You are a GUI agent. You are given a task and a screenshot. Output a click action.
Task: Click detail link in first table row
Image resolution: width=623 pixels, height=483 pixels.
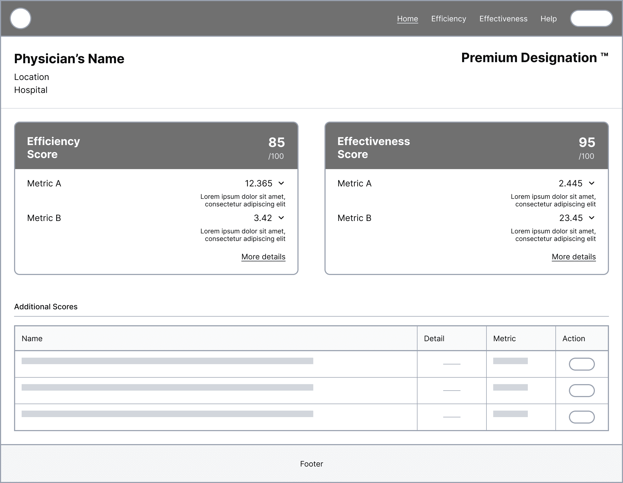(452, 364)
